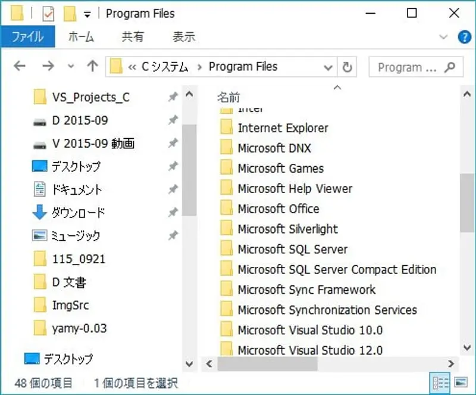This screenshot has height=395, width=476.
Task: Click the New Folder icon in title bar
Action: (x=70, y=14)
